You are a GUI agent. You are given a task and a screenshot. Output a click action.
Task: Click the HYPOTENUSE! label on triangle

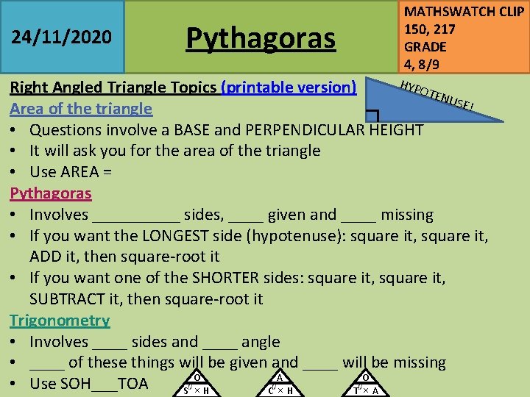pyautogui.click(x=437, y=96)
